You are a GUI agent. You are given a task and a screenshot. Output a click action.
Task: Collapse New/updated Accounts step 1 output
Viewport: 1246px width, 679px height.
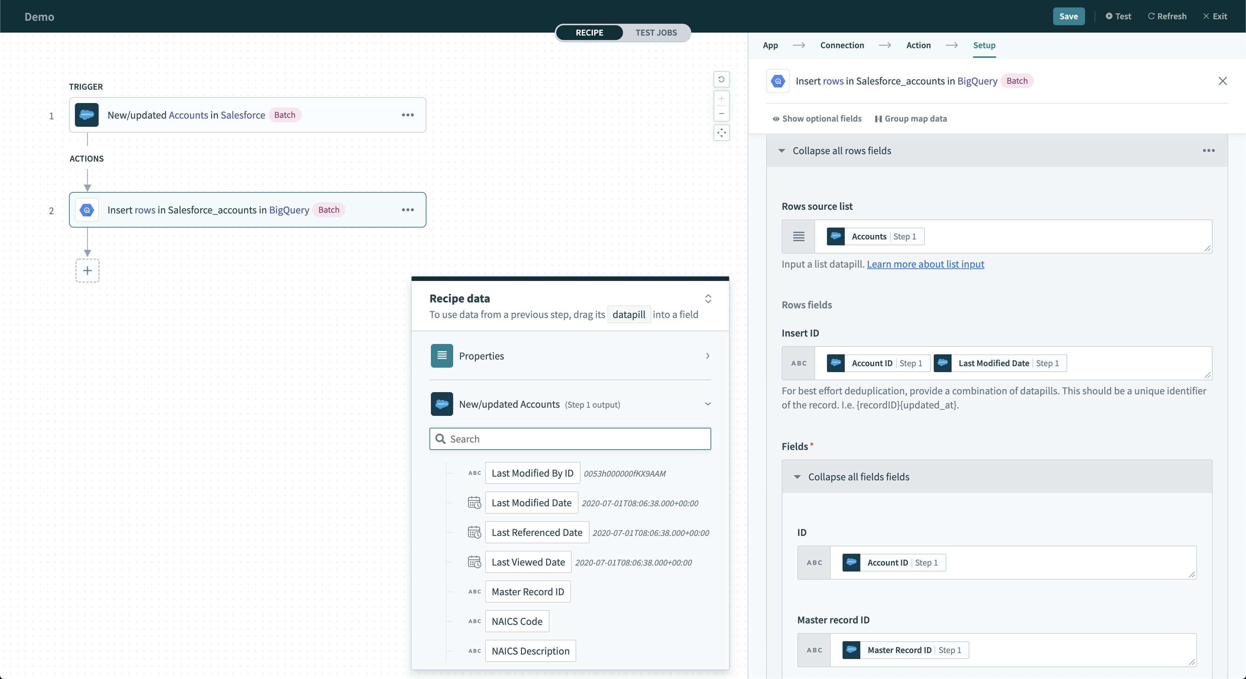tap(707, 404)
